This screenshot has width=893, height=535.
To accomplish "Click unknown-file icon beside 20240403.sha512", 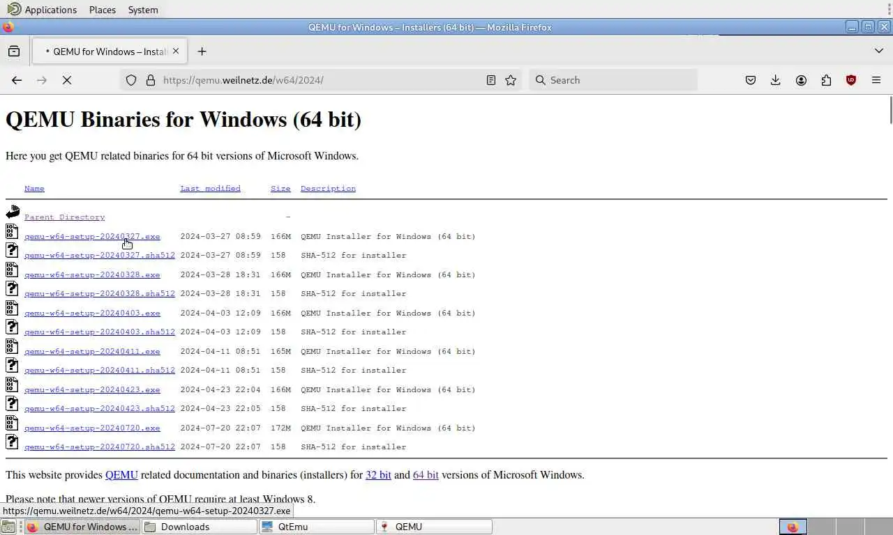I will [12, 327].
